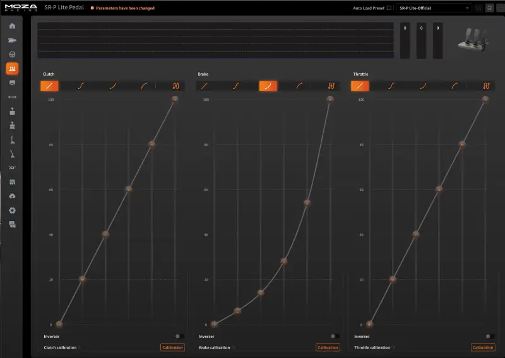This screenshot has width=505, height=358.
Task: Select the Pedals page icon in sidebar
Action: click(12, 68)
